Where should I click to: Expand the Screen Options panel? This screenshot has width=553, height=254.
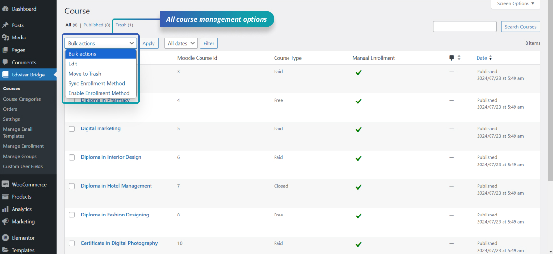[515, 4]
